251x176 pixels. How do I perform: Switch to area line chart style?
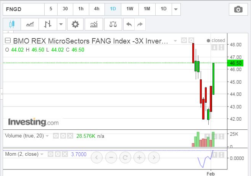30,24
